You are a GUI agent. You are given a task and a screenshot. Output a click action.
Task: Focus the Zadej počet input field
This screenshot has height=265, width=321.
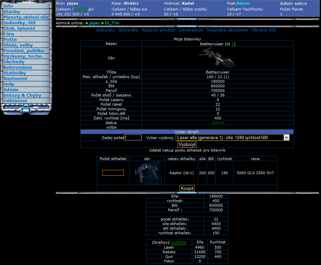point(133,137)
